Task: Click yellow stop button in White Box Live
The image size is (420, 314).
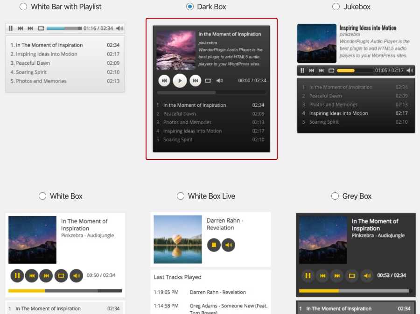Action: pos(214,244)
